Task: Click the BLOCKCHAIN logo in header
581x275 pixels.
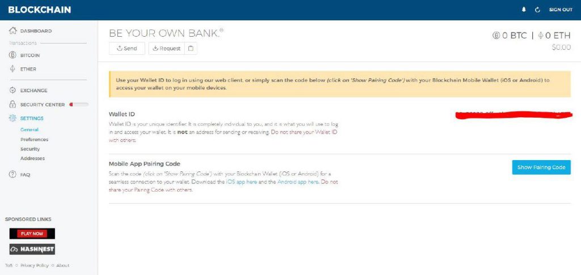Action: click(x=39, y=10)
